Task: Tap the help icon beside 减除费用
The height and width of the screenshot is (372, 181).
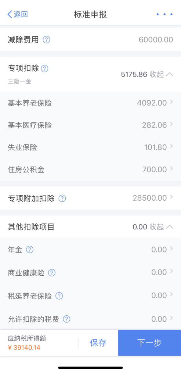Action: point(46,40)
